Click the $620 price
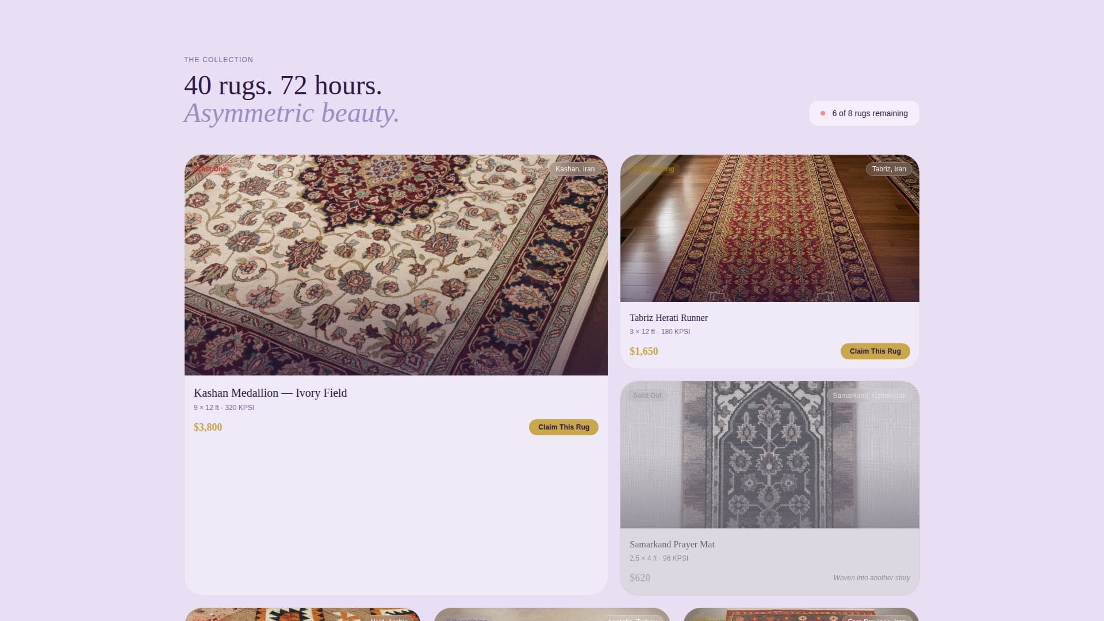The height and width of the screenshot is (621, 1104). pos(640,578)
